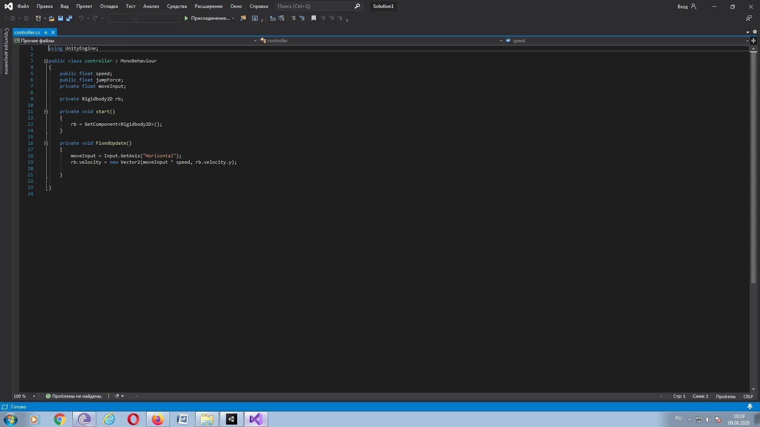This screenshot has width=760, height=427.
Task: Click the comment out selected lines icon
Action: coord(293,18)
